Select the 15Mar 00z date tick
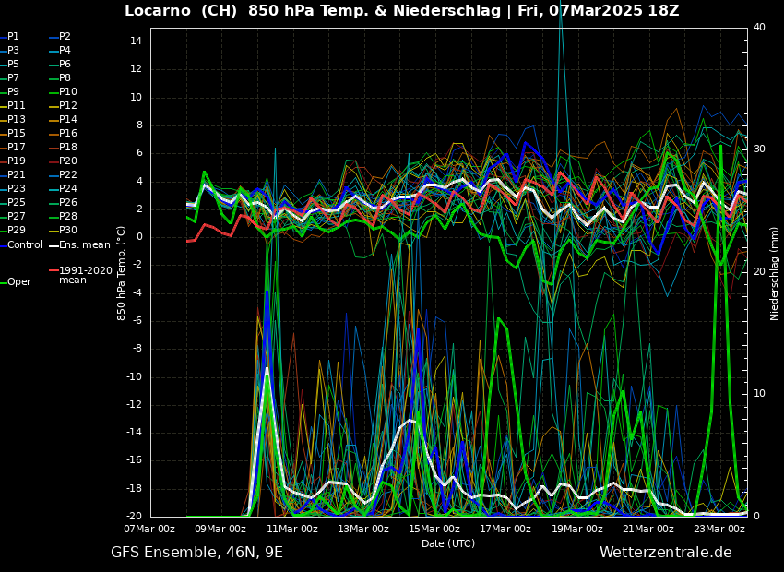 (x=434, y=530)
